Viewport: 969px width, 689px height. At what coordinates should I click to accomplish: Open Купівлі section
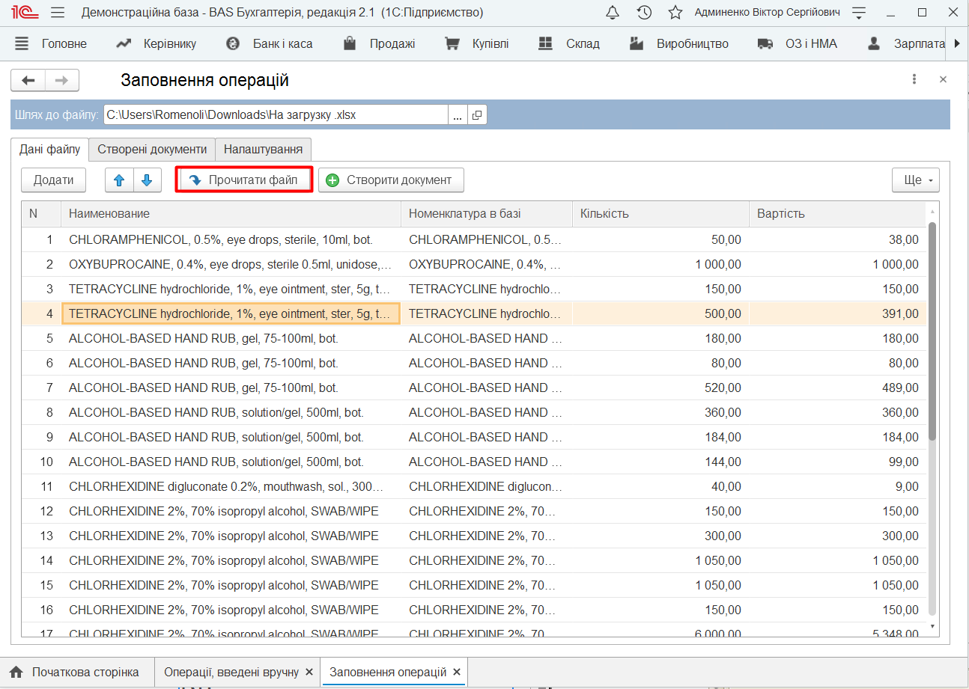point(476,43)
